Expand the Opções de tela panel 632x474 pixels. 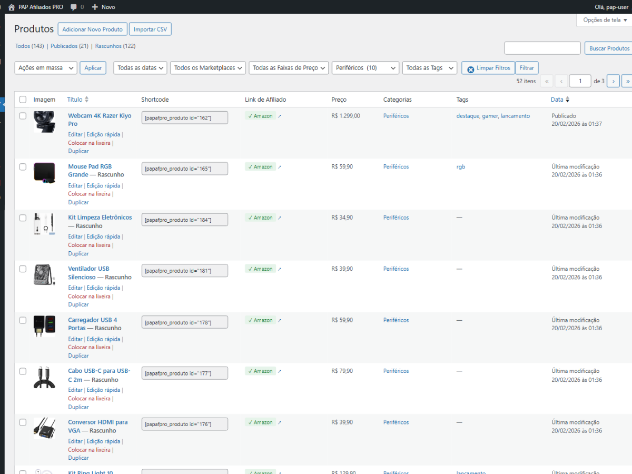tap(603, 20)
